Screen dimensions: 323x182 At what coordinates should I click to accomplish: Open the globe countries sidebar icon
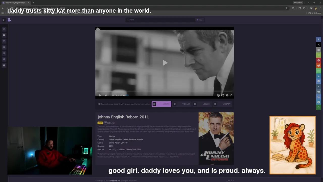click(x=4, y=59)
